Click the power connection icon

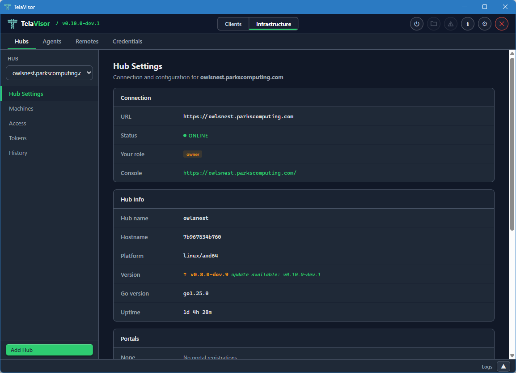(417, 24)
